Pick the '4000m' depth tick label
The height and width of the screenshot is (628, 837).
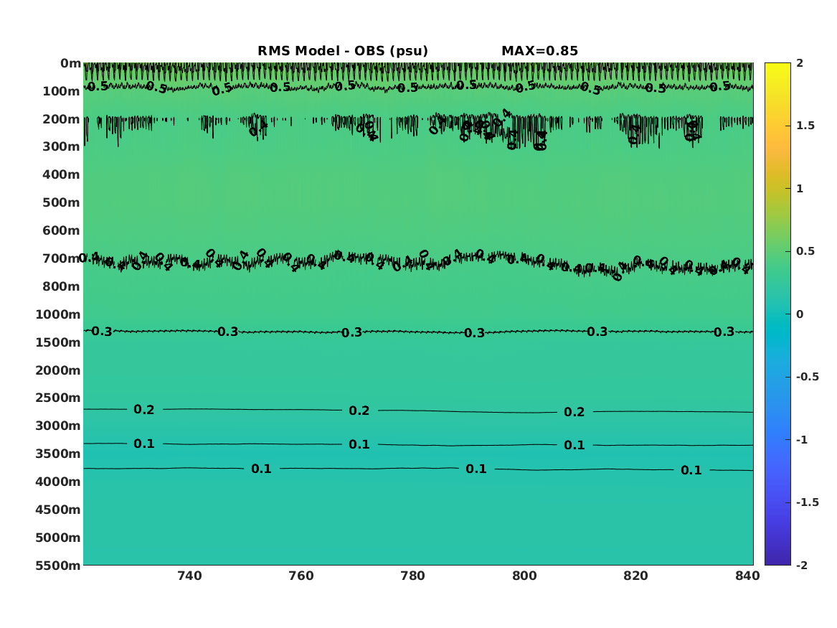coord(58,482)
